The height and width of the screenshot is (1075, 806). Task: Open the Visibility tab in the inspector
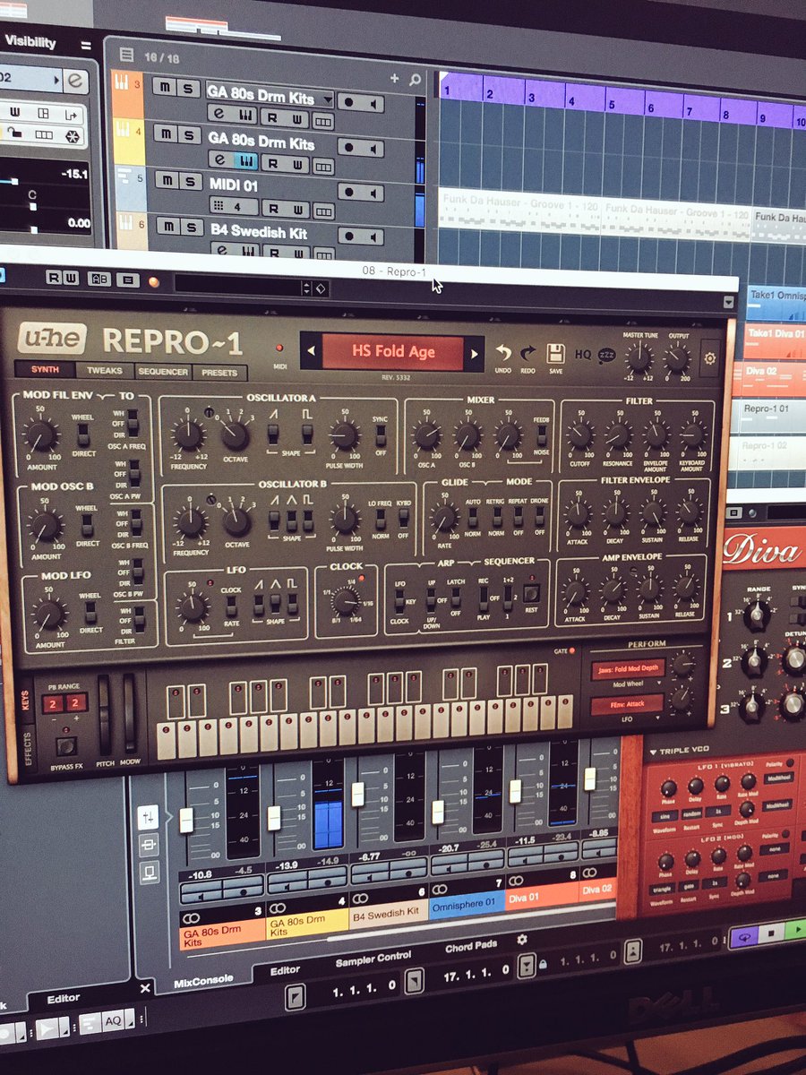[31, 42]
